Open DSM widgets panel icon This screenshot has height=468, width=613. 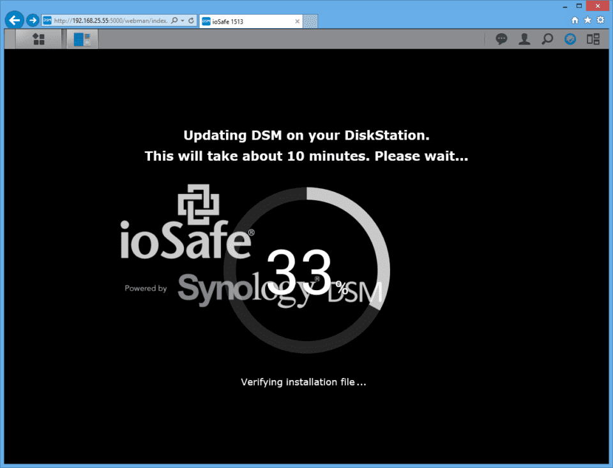pyautogui.click(x=593, y=39)
